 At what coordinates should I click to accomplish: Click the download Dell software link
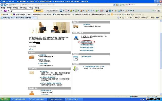tap(94, 67)
